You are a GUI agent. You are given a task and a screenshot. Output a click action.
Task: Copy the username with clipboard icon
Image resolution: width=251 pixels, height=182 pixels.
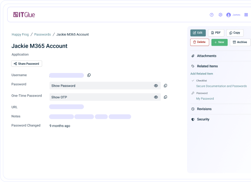89,75
